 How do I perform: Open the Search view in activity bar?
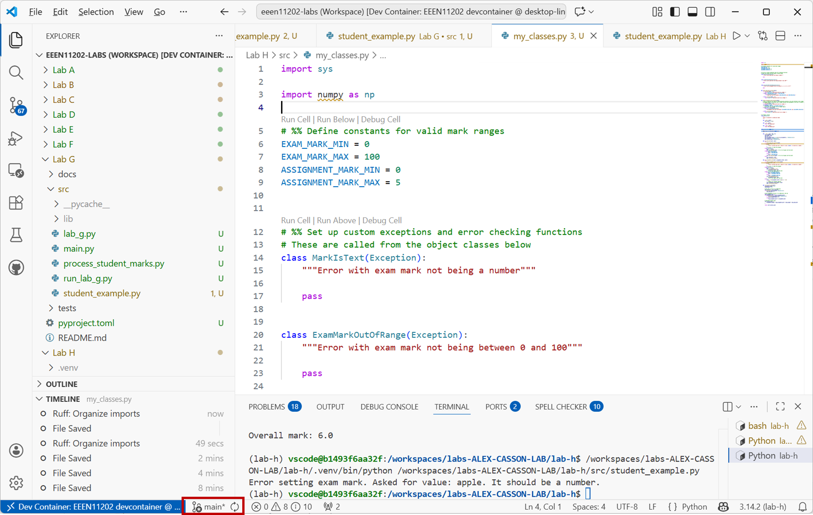point(16,73)
